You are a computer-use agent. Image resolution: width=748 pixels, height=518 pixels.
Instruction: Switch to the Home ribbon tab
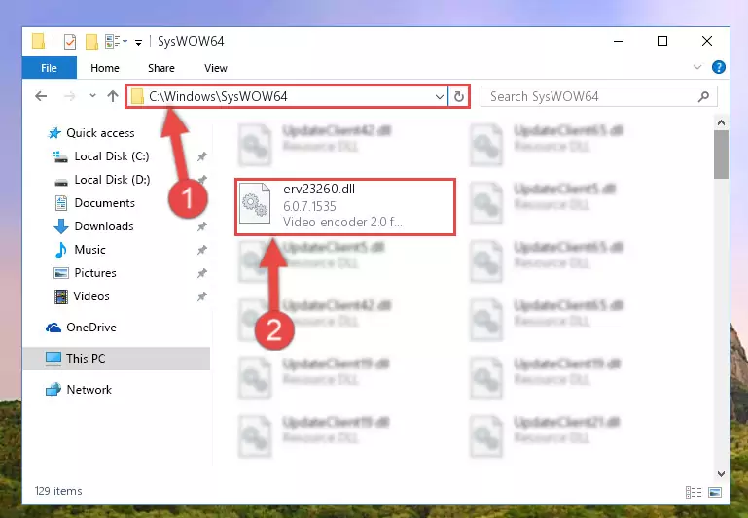click(x=105, y=68)
